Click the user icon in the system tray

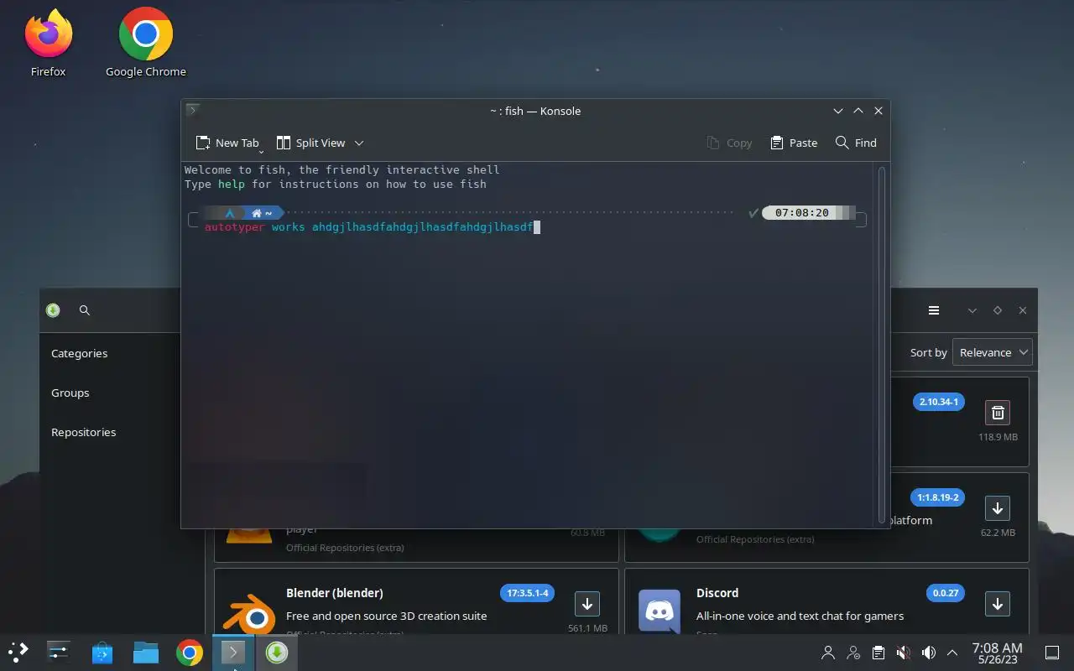828,653
